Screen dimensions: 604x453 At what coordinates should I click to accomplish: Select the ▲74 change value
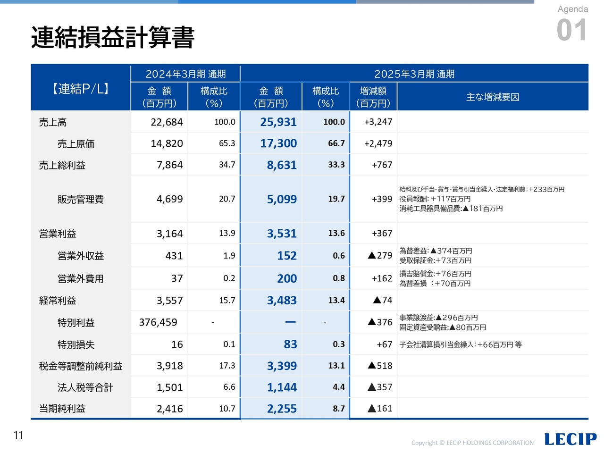383,300
